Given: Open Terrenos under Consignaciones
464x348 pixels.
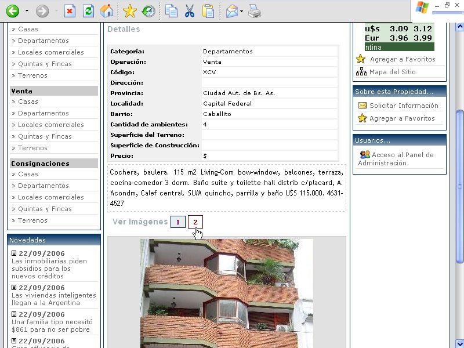Looking at the screenshot, I should [32, 220].
